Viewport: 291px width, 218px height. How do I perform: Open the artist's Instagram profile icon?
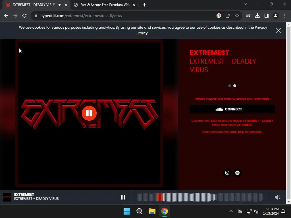(x=227, y=173)
